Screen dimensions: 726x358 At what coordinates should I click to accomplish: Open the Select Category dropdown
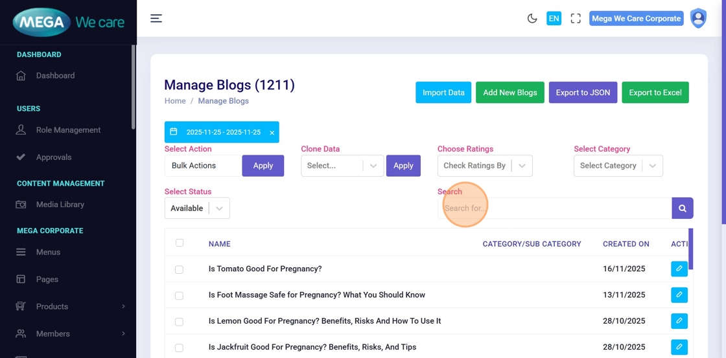618,166
